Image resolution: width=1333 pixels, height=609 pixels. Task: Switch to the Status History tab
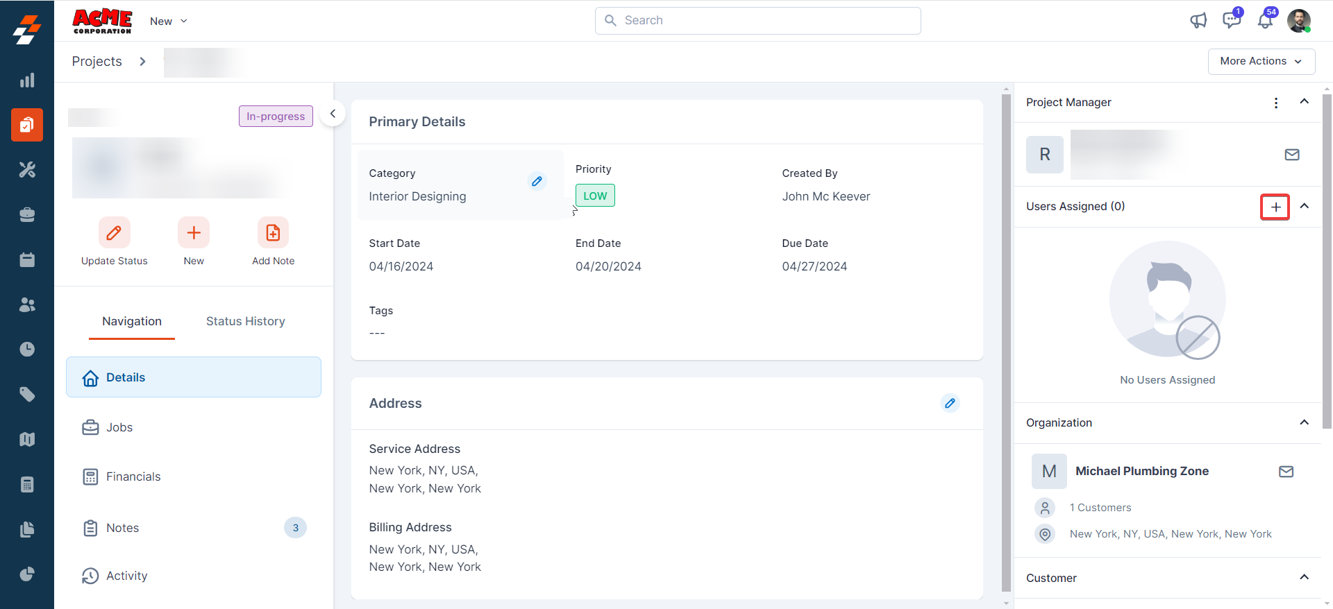(245, 321)
